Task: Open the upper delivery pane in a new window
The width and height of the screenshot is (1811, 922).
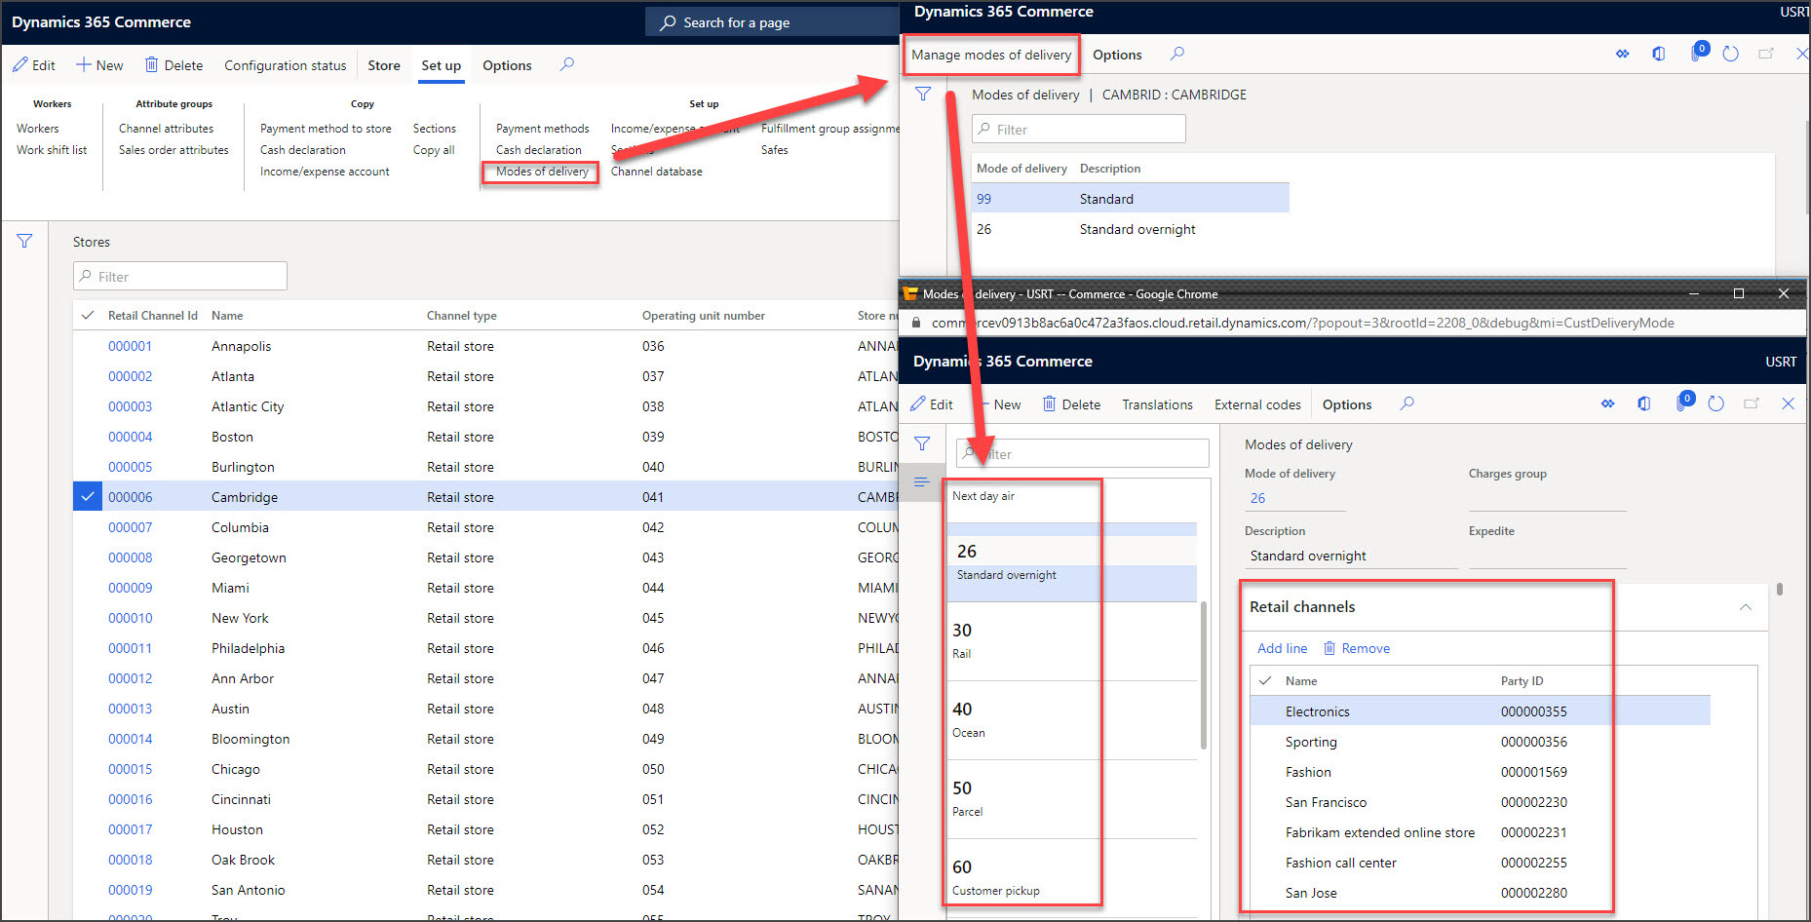Action: pyautogui.click(x=1765, y=54)
